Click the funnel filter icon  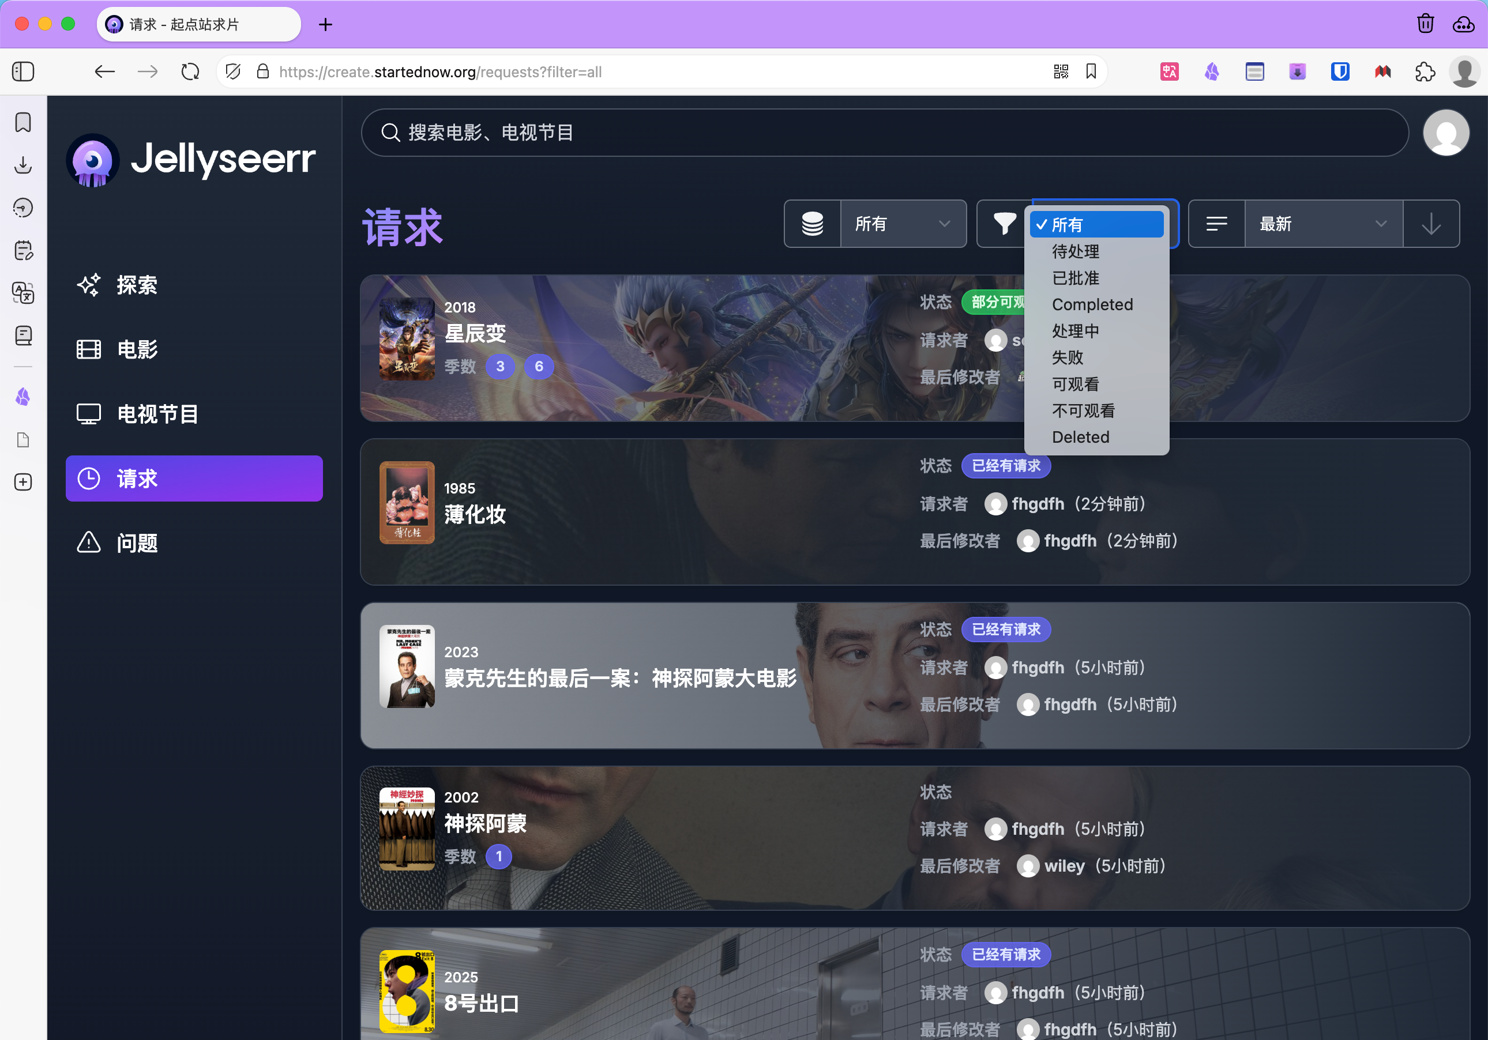[x=1005, y=224]
